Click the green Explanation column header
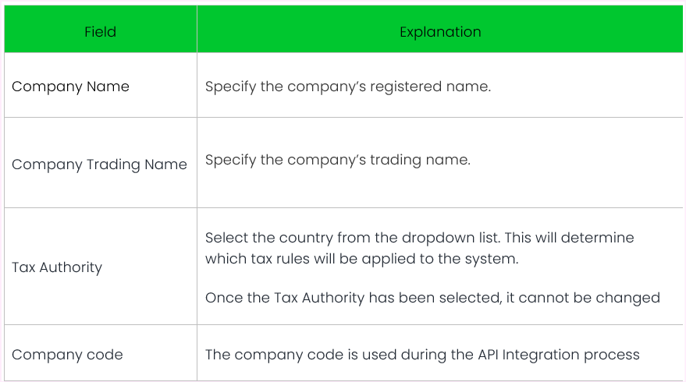 pyautogui.click(x=440, y=32)
